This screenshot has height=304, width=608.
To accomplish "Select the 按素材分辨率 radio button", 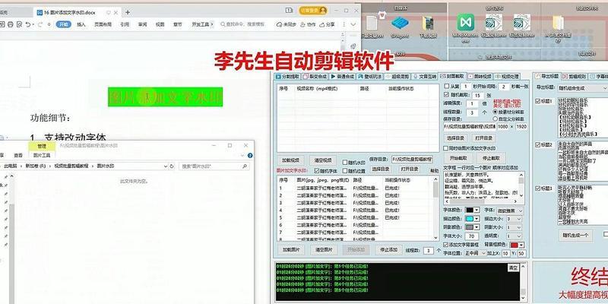I will point(496,111).
